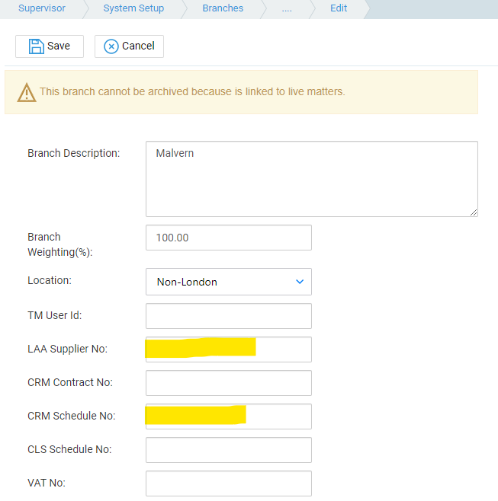Navigate to Branches breadcrumb

(x=223, y=8)
